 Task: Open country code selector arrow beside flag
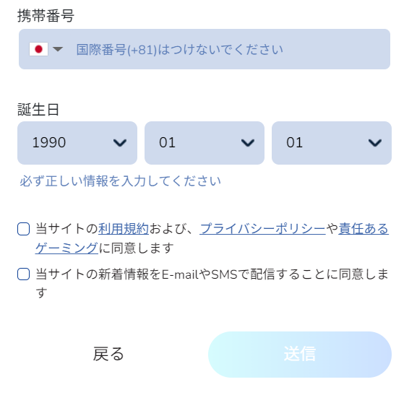click(x=57, y=49)
